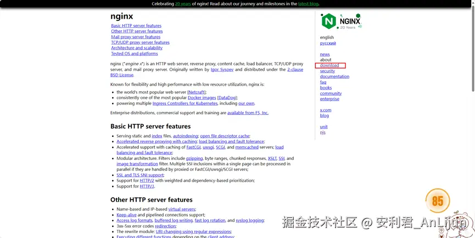This screenshot has width=475, height=238.
Task: Open the gzipping filter link
Action: pyautogui.click(x=194, y=158)
